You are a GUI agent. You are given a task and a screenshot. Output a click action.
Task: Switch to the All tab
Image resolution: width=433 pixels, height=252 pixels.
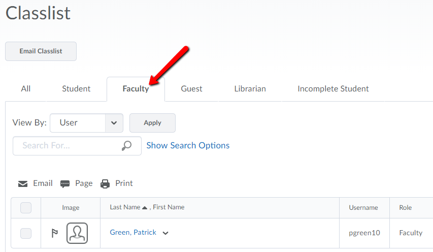(26, 89)
